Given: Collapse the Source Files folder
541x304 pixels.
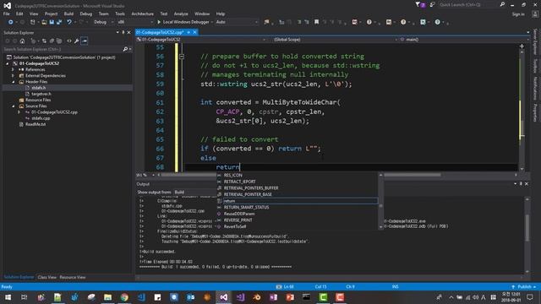Looking at the screenshot, I should coord(14,106).
